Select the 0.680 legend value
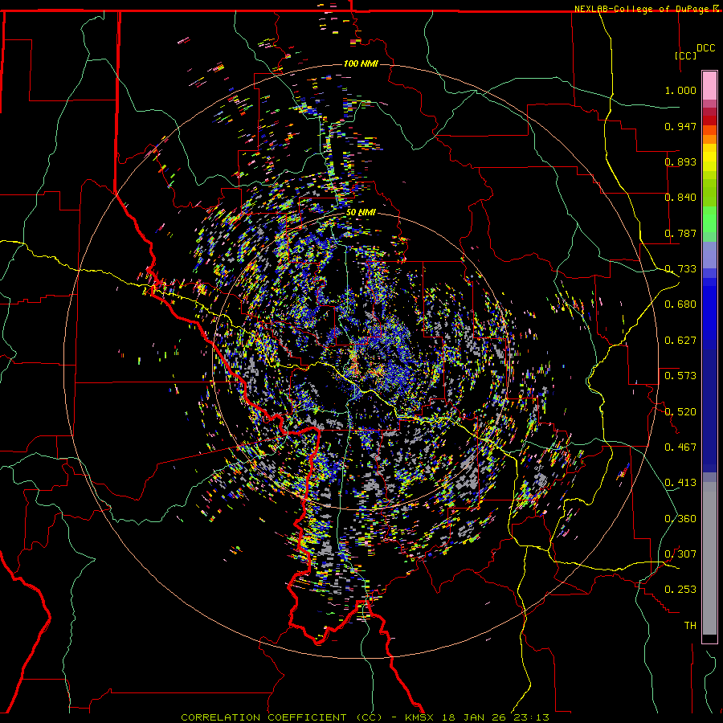723x723 pixels. click(x=680, y=304)
